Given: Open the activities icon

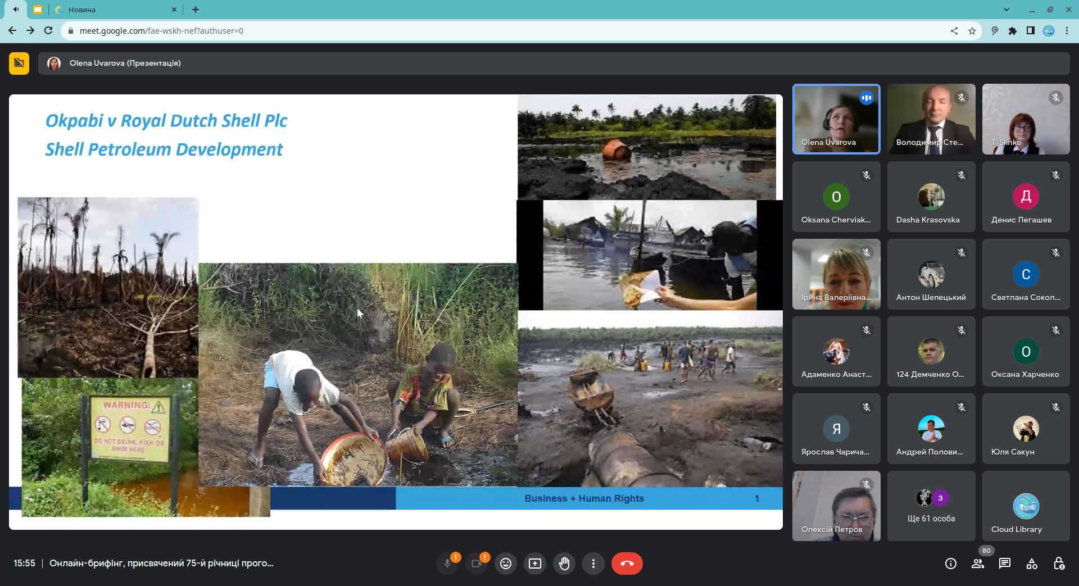Looking at the screenshot, I should 1032,564.
